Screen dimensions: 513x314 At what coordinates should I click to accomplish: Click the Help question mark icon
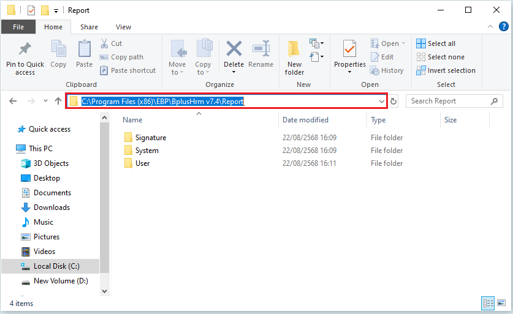pyautogui.click(x=504, y=27)
